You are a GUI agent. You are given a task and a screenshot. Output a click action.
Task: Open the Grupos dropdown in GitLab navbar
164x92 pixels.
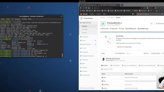[99, 14]
